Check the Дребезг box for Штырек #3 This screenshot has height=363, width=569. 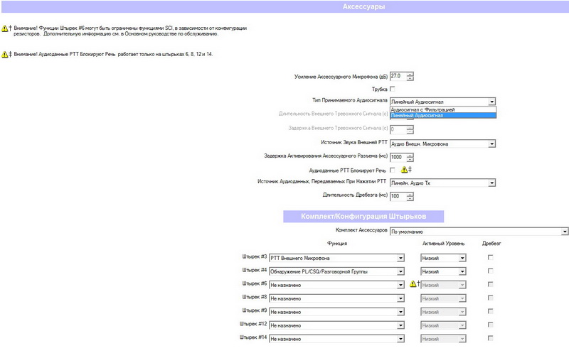point(490,257)
